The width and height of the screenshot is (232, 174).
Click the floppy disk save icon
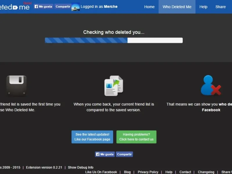tap(17, 86)
